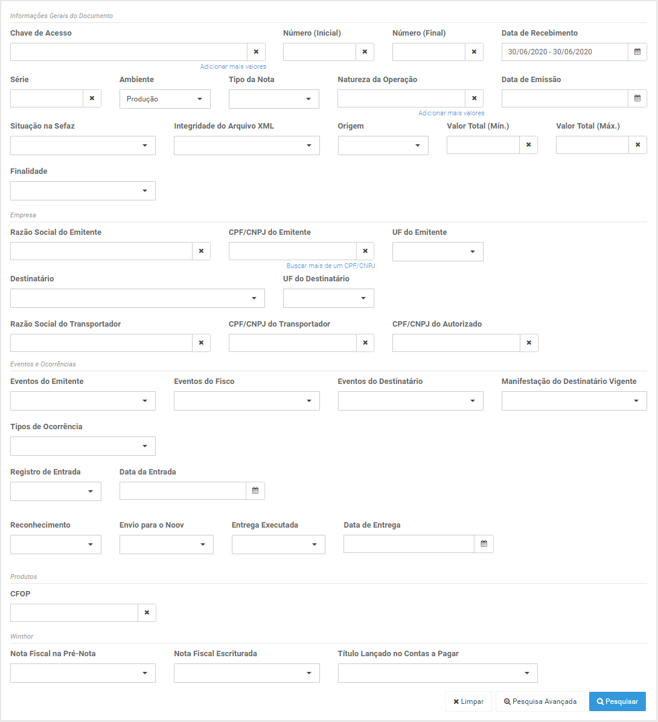Expand the Eventos do Fisco dropdown
The image size is (658, 722).
247,401
